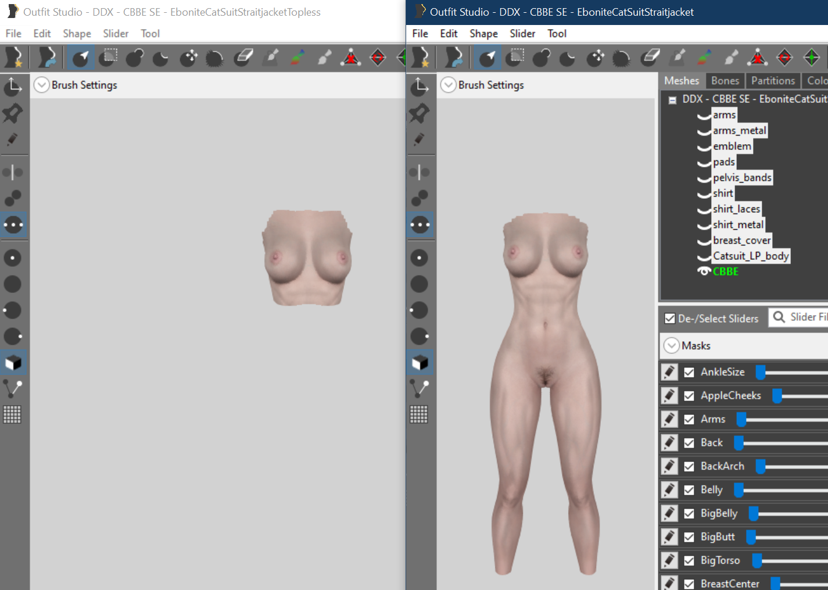
Task: Choose the Inflate brush in Topless window
Action: coord(135,58)
